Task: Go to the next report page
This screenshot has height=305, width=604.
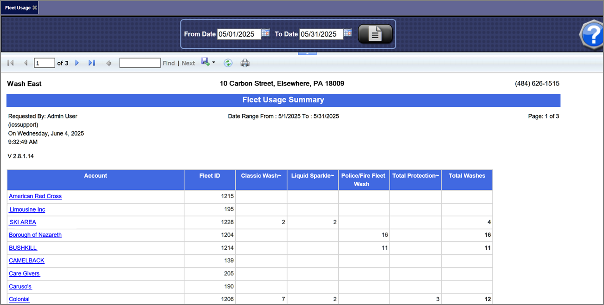Action: (77, 63)
